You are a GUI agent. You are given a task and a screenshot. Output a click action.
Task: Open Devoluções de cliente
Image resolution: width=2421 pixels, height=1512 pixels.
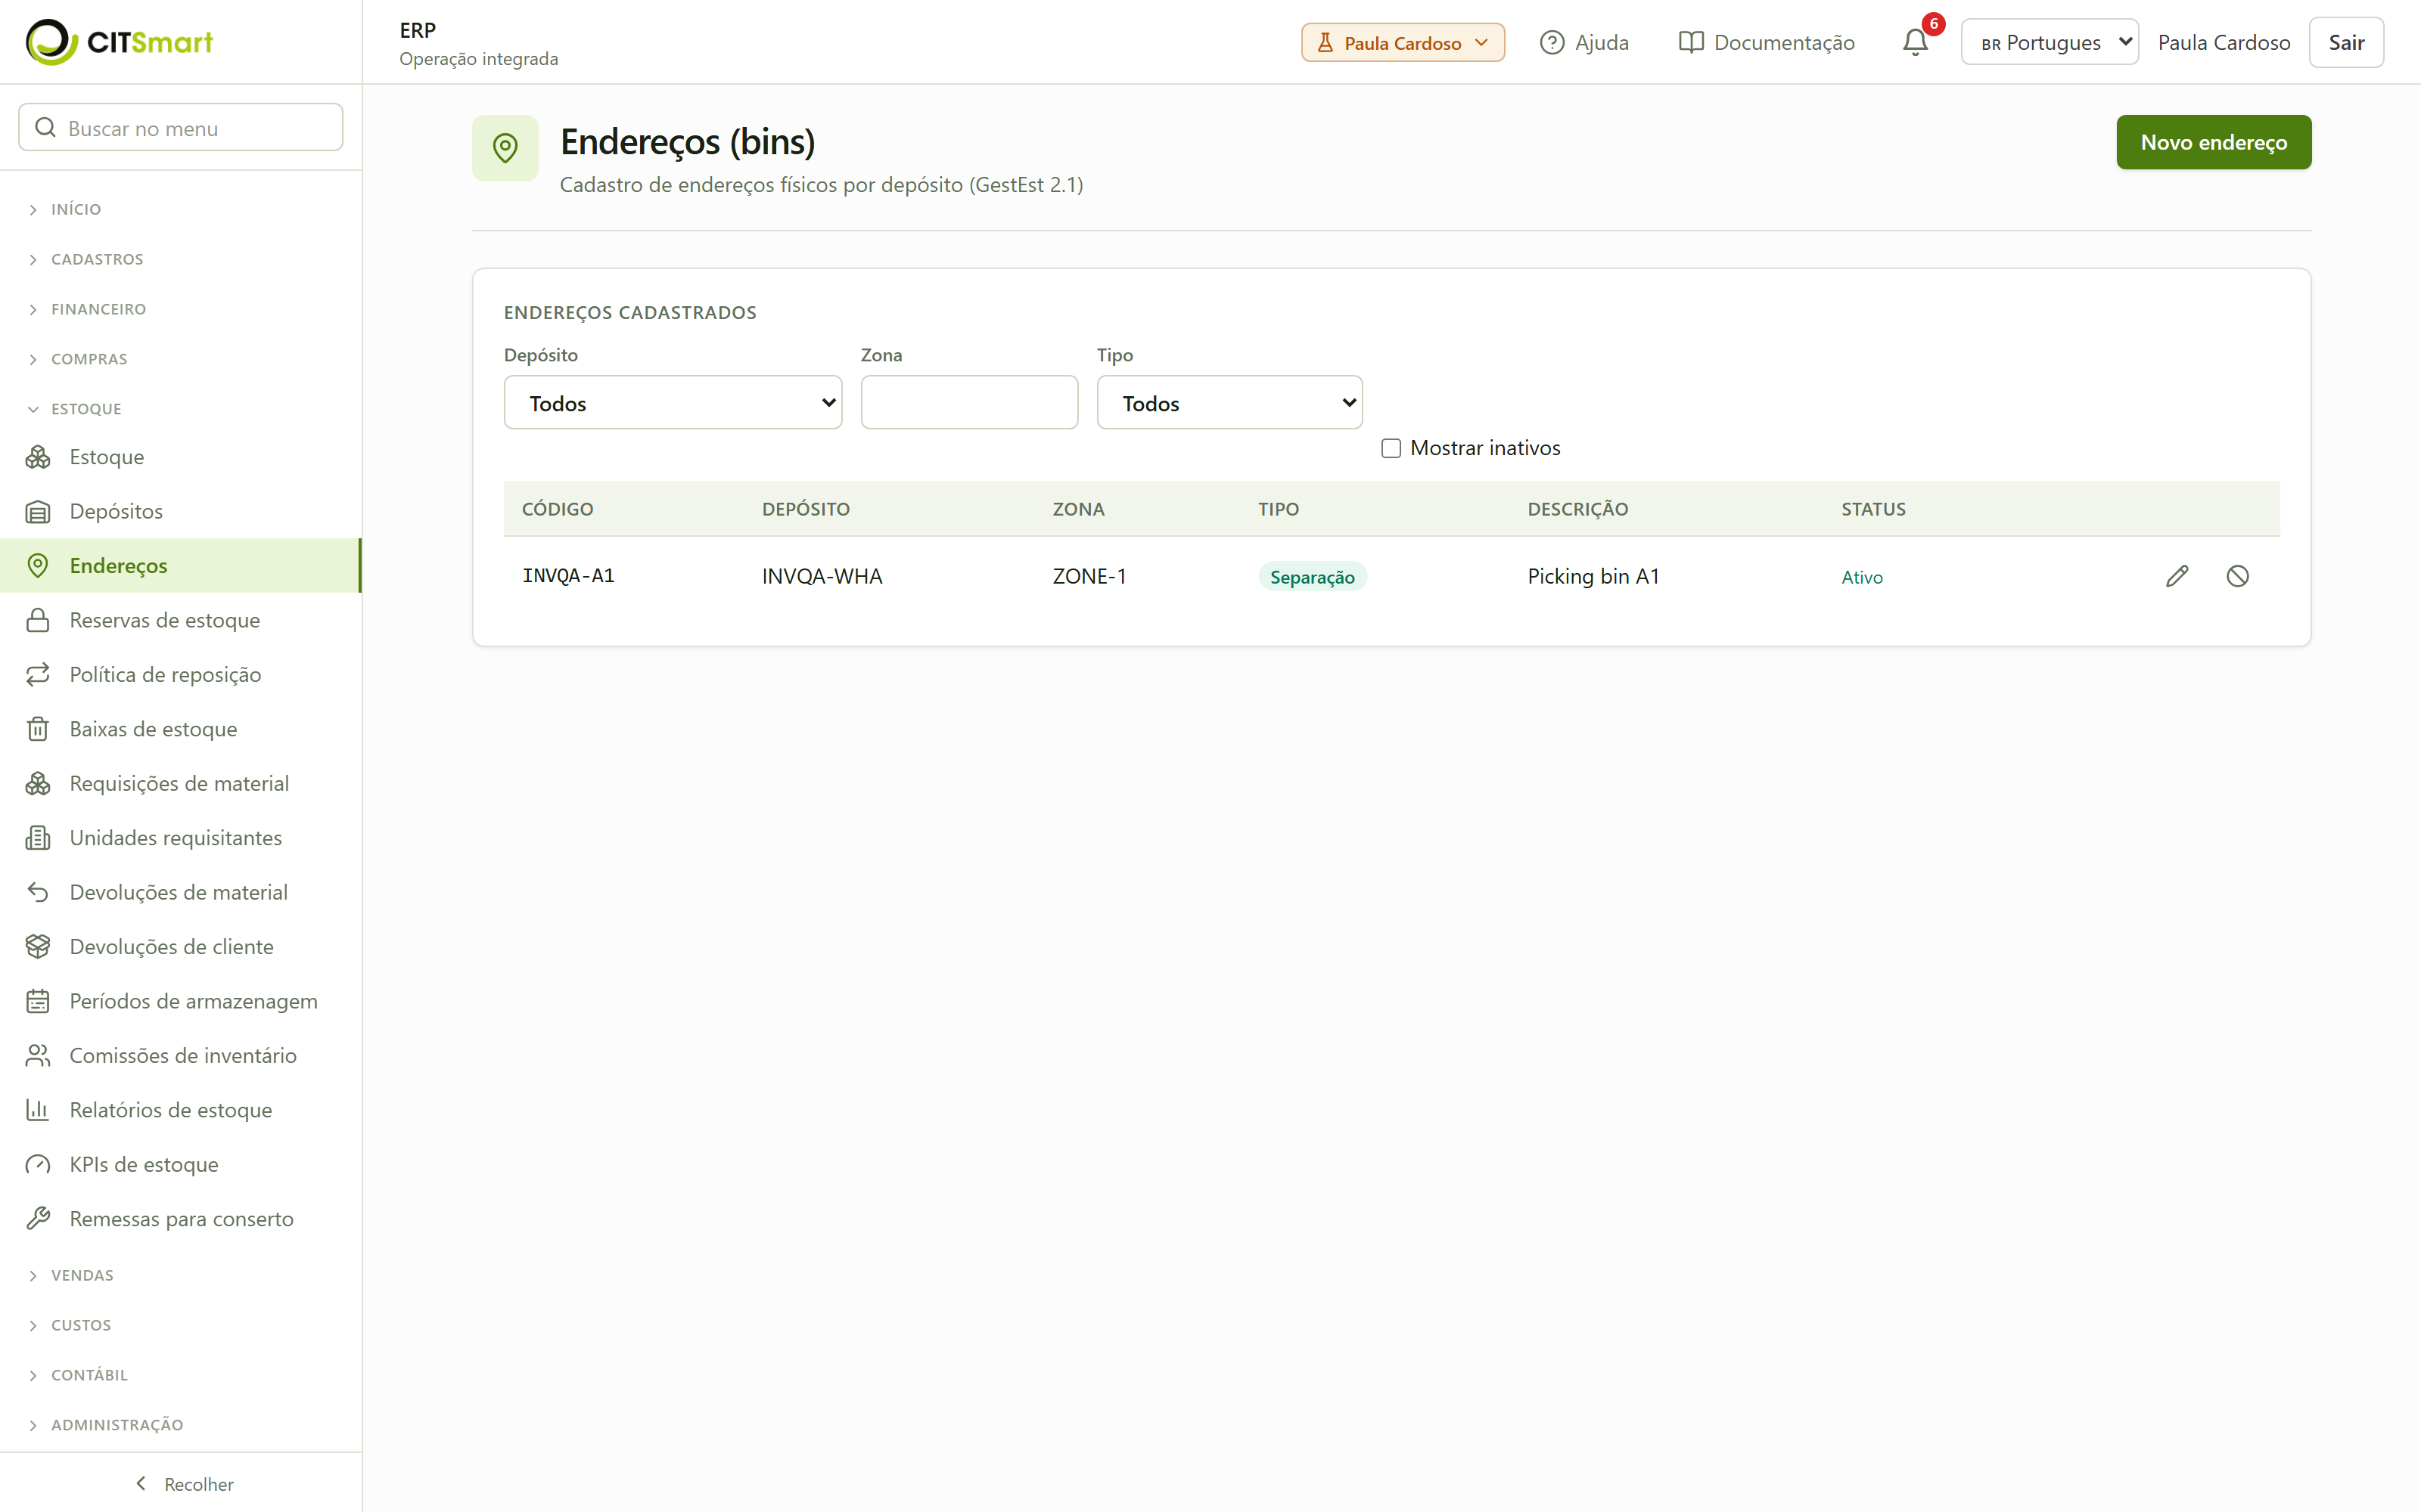[181, 946]
